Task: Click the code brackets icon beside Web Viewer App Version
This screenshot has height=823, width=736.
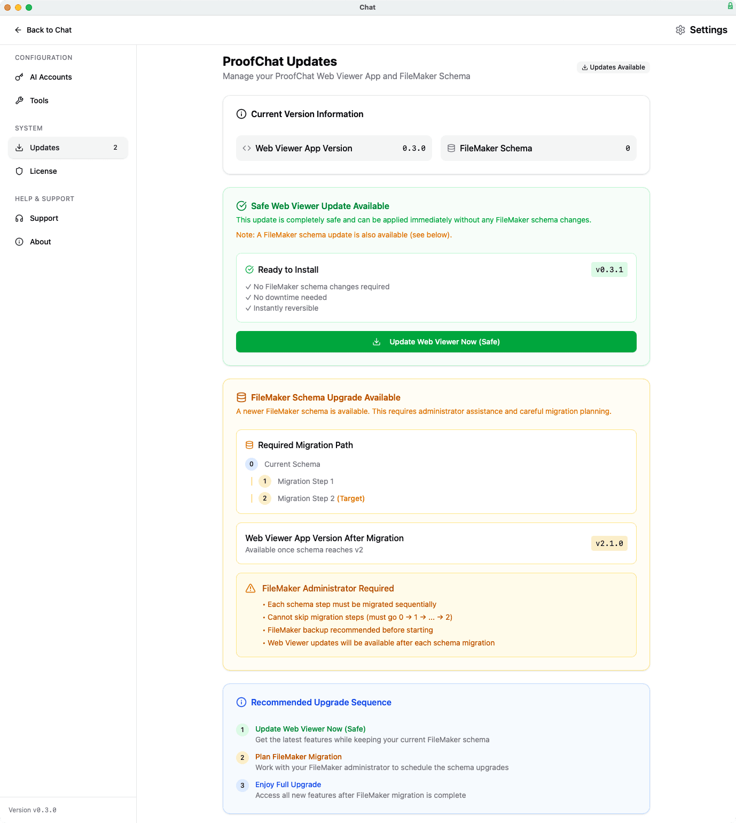Action: 247,148
